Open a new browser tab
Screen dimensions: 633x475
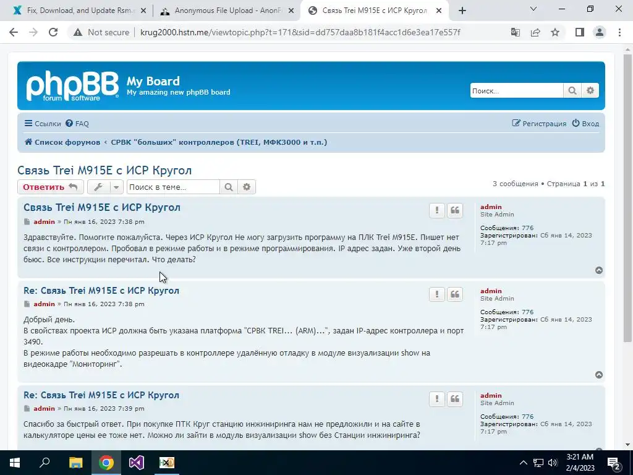coord(462,11)
